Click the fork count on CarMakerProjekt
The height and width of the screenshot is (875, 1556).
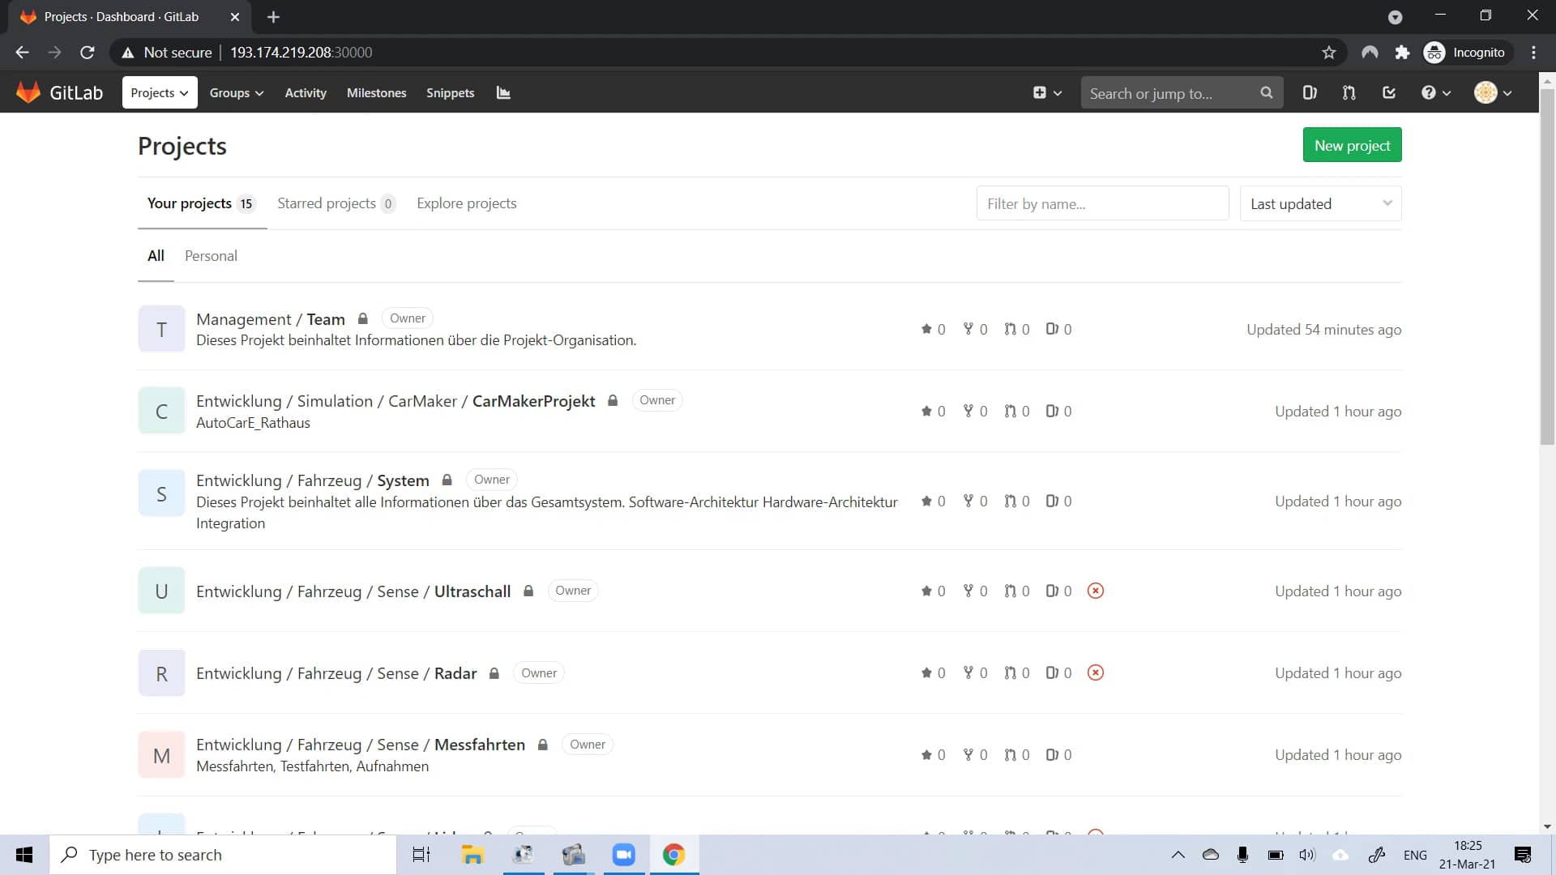point(975,411)
